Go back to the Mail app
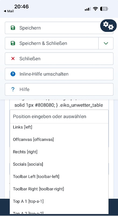The width and height of the screenshot is (118, 216). (x=9, y=11)
